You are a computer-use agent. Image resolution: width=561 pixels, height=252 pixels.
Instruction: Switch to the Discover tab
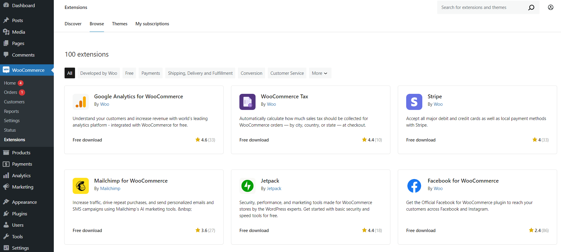(x=73, y=24)
